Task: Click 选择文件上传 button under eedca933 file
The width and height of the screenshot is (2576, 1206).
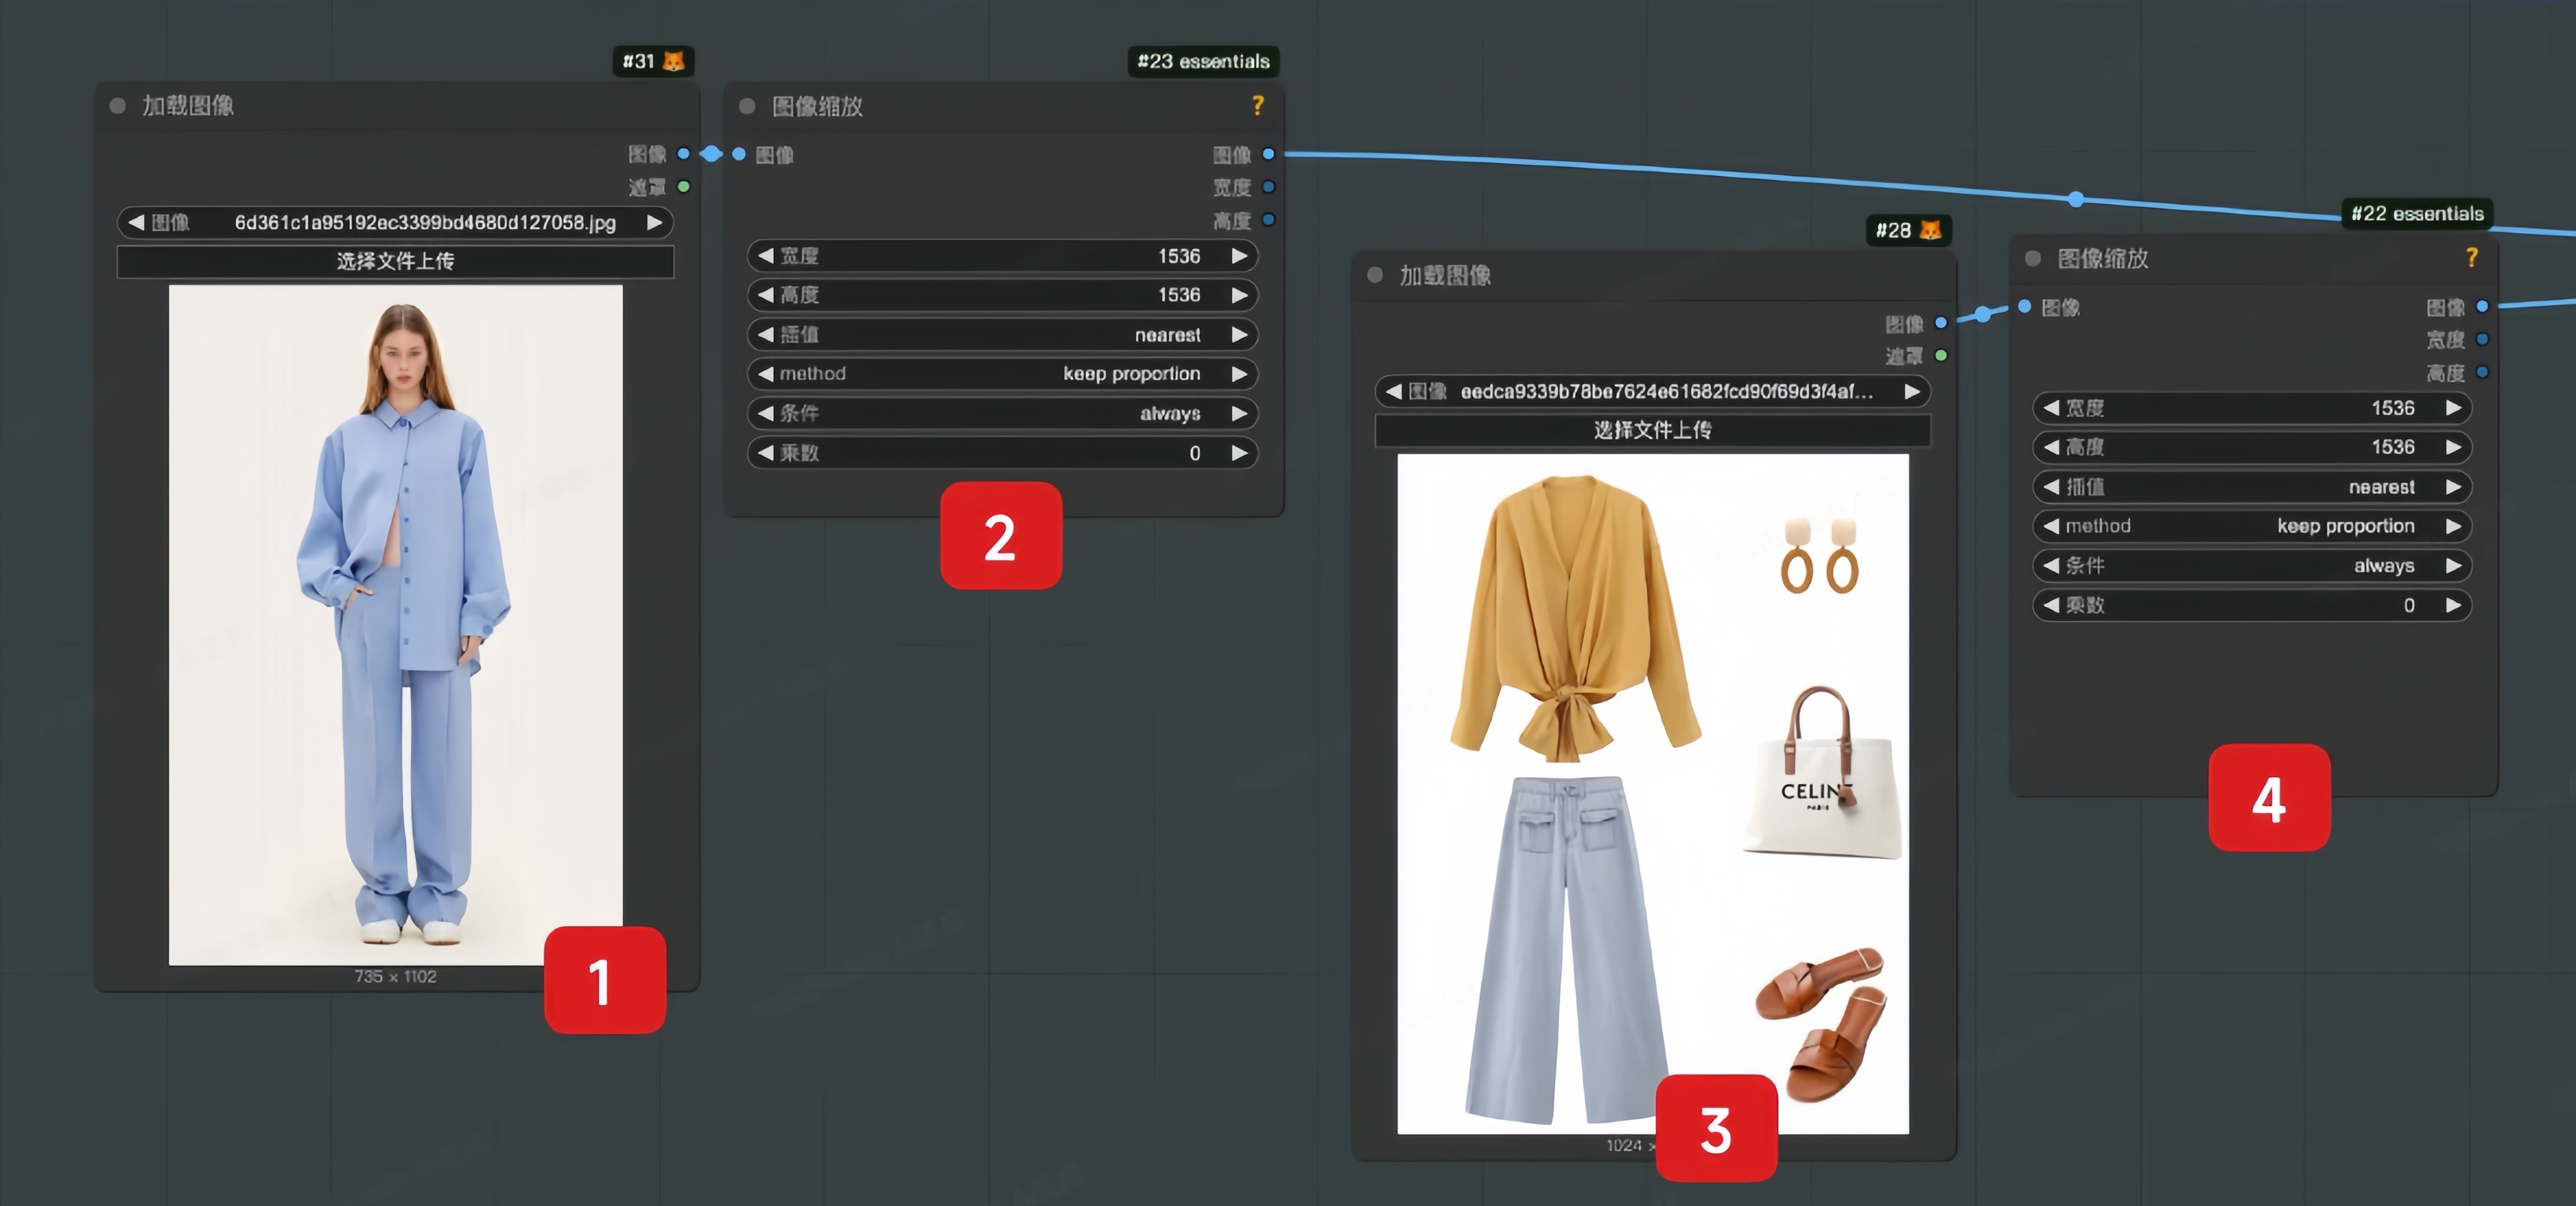Action: tap(1652, 430)
